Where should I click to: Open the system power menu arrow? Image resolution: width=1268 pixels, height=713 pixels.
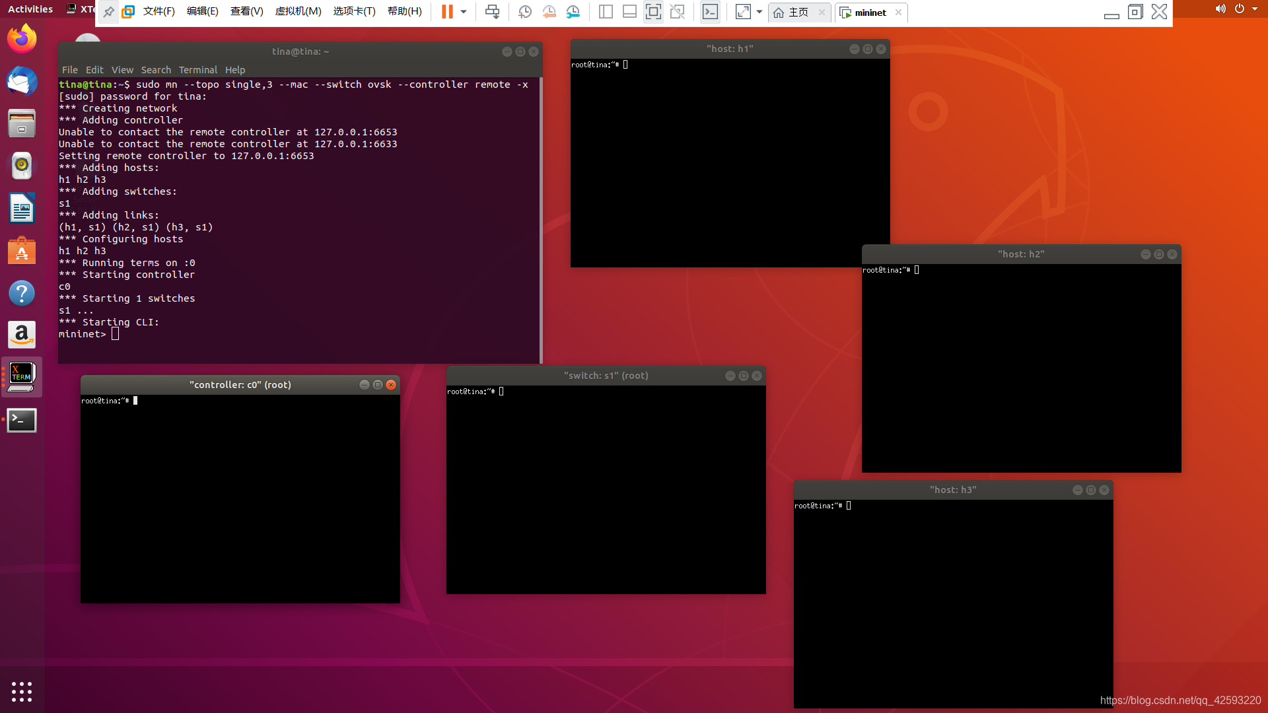[x=1255, y=9]
